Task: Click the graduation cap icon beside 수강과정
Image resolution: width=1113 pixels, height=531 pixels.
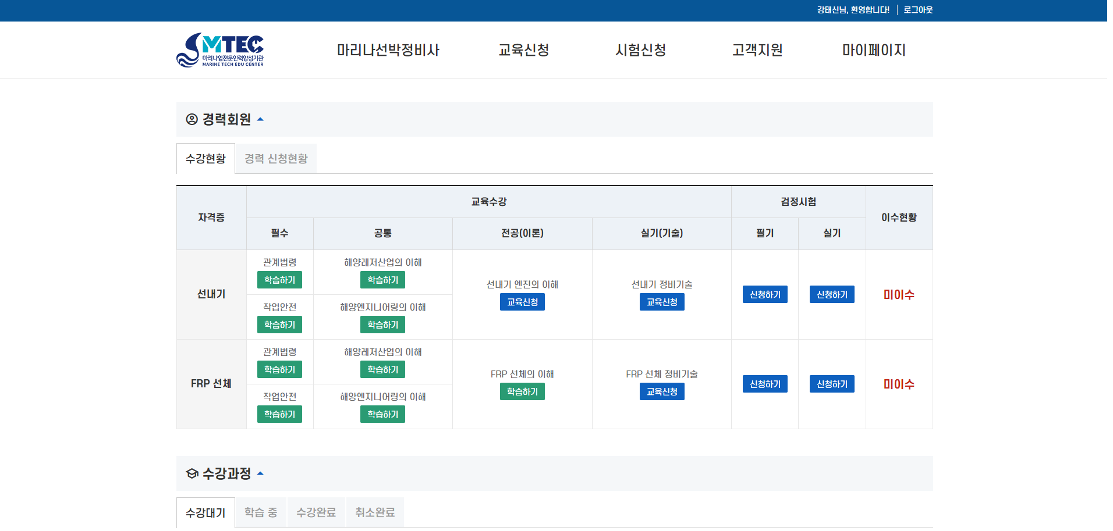Action: (x=192, y=473)
